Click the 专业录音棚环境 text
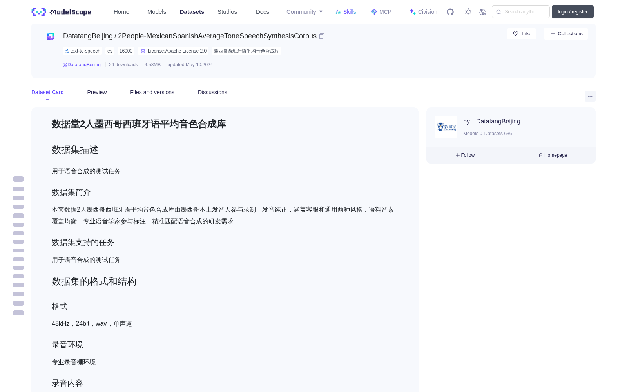Viewport: 627px width, 392px height. [x=74, y=362]
